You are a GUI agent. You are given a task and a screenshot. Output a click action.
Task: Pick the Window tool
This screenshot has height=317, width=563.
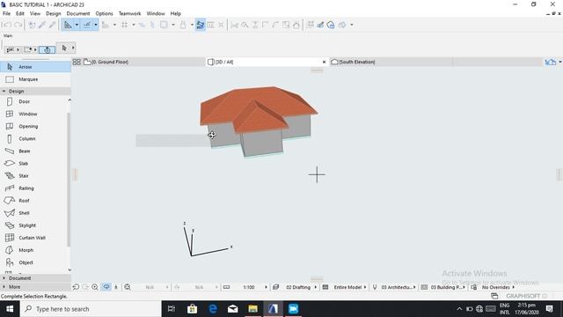pos(33,114)
